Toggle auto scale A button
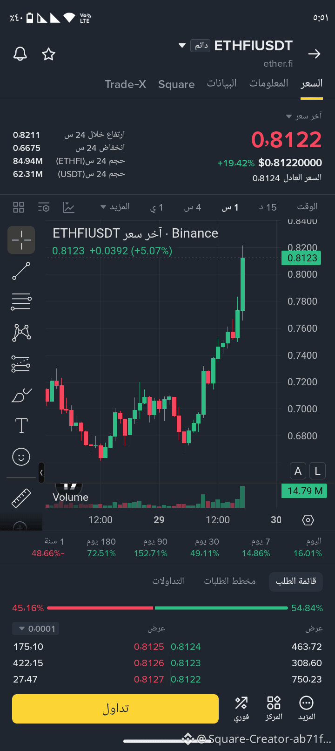 [x=298, y=471]
